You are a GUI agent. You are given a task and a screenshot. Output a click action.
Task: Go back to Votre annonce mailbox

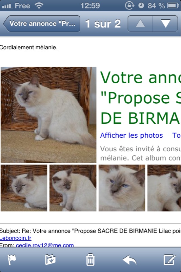coord(42,23)
